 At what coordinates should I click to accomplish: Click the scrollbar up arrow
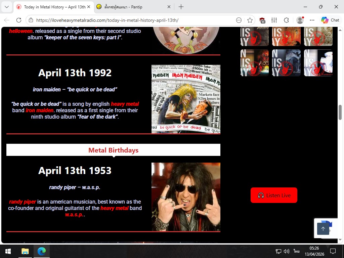tap(340, 30)
